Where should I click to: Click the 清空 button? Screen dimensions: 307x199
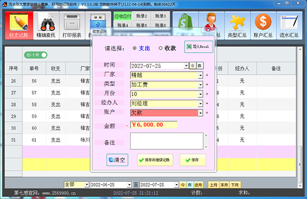117,160
